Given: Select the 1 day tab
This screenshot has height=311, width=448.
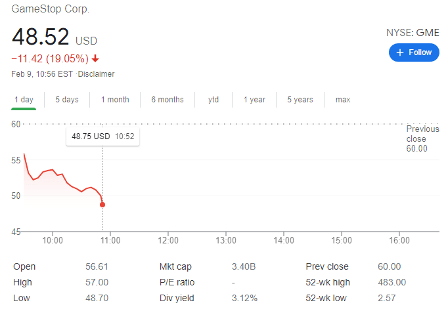Looking at the screenshot, I should pyautogui.click(x=24, y=100).
